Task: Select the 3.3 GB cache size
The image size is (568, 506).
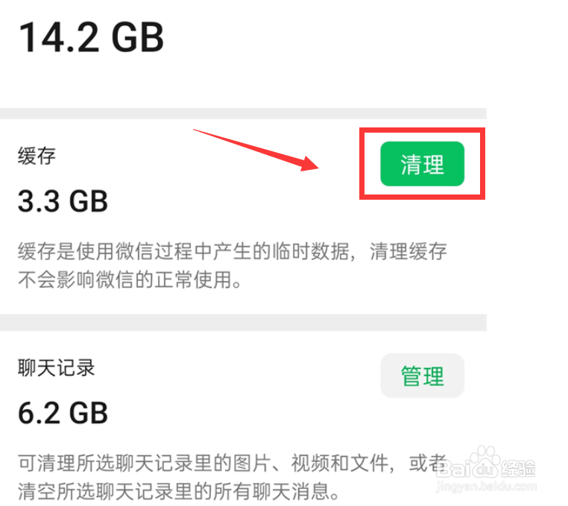Action: pos(63,201)
